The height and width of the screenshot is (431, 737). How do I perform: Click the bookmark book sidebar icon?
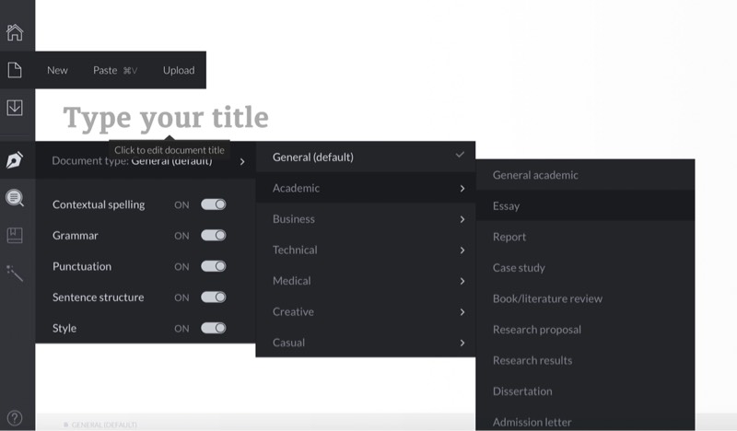tap(15, 235)
